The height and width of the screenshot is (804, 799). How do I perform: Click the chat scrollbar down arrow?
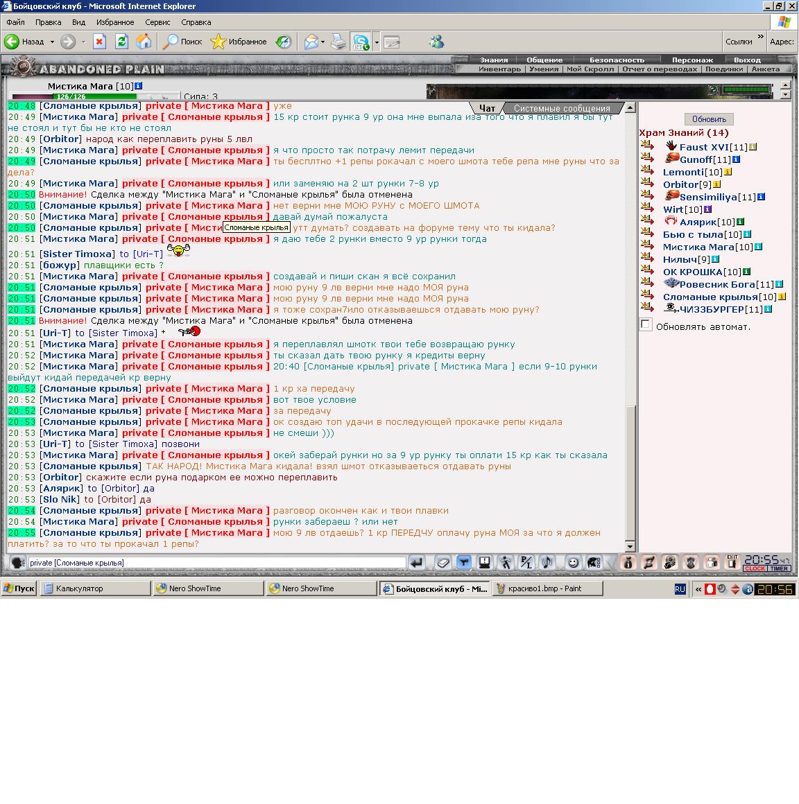630,547
